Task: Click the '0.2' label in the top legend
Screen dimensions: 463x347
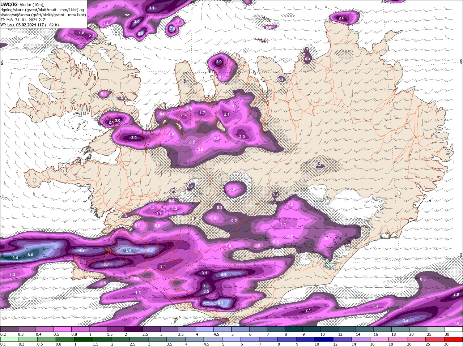Action: 3,334
